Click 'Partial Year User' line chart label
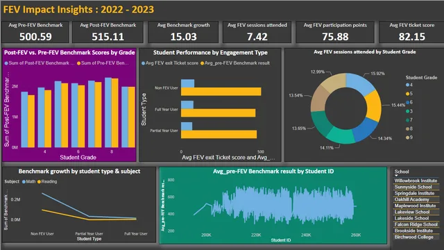The image size is (444, 250). 89,234
